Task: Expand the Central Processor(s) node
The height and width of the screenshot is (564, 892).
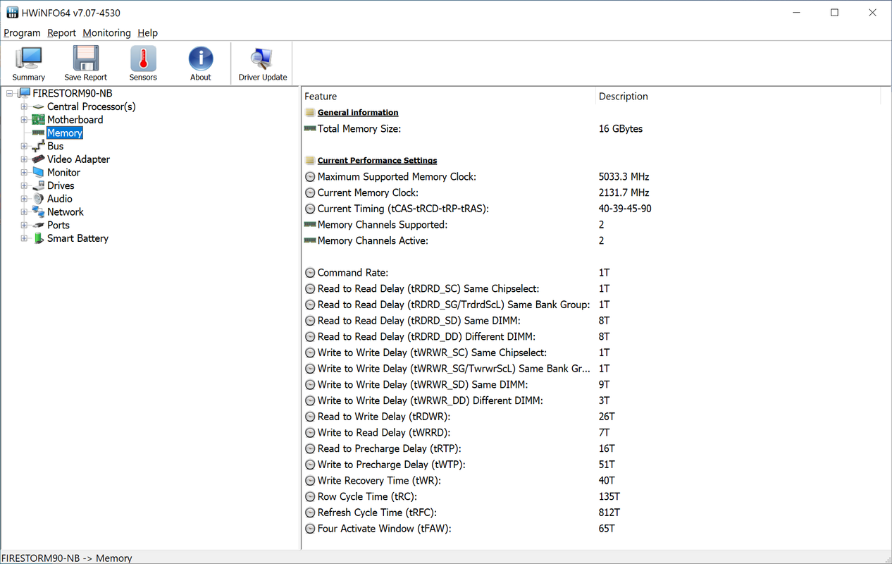Action: (x=24, y=106)
